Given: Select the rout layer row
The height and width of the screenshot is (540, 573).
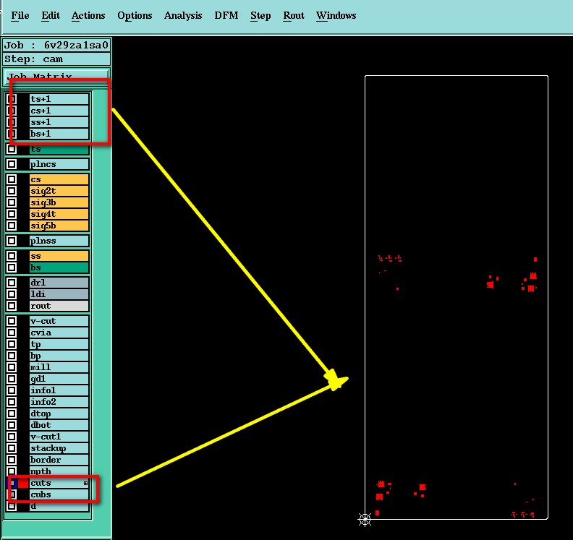Looking at the screenshot, I should click(59, 306).
